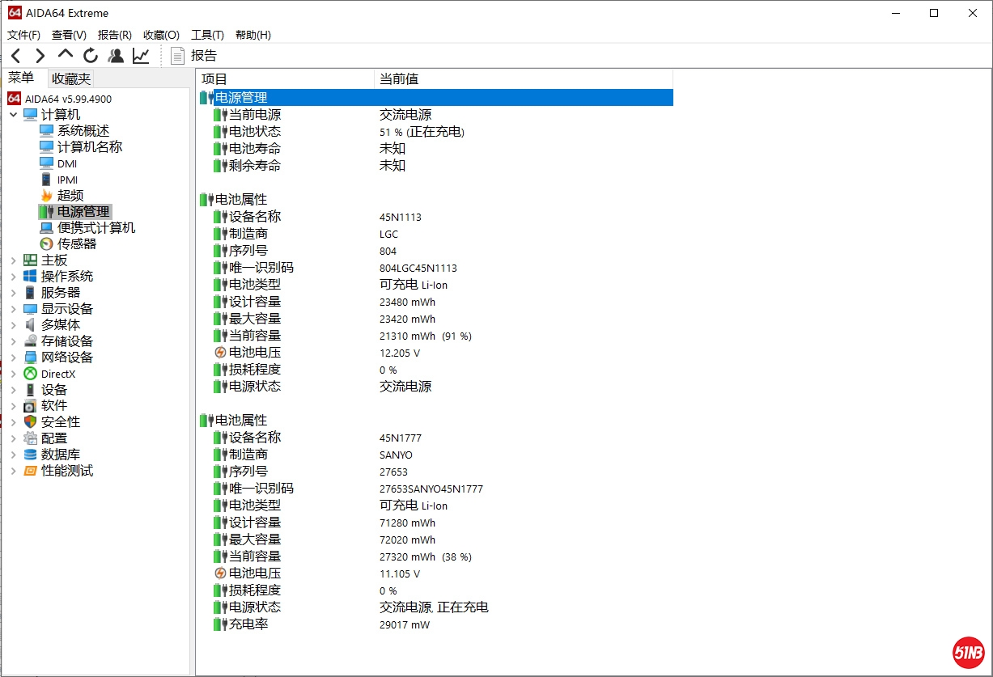Viewport: 993px width, 677px height.
Task: Open the 帮助(H) menu
Action: point(252,35)
